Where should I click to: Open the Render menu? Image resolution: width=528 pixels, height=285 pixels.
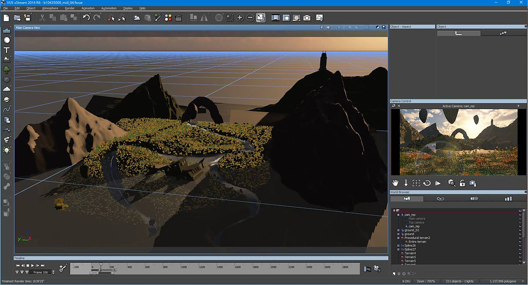click(x=70, y=8)
